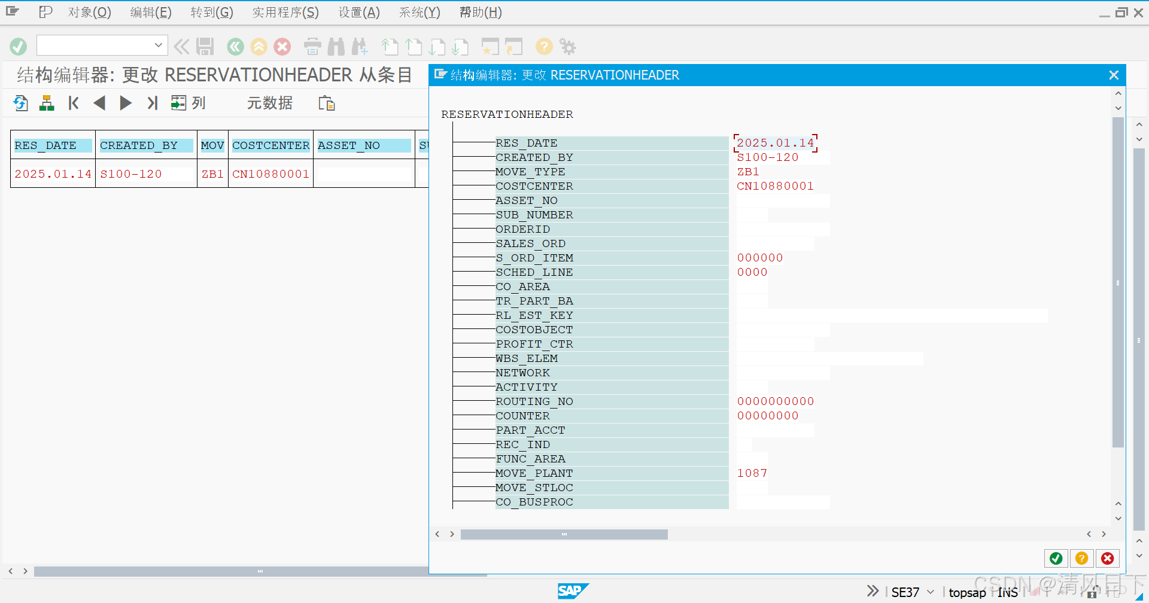The image size is (1149, 603).
Task: Save the structure using the disk icon
Action: (205, 46)
